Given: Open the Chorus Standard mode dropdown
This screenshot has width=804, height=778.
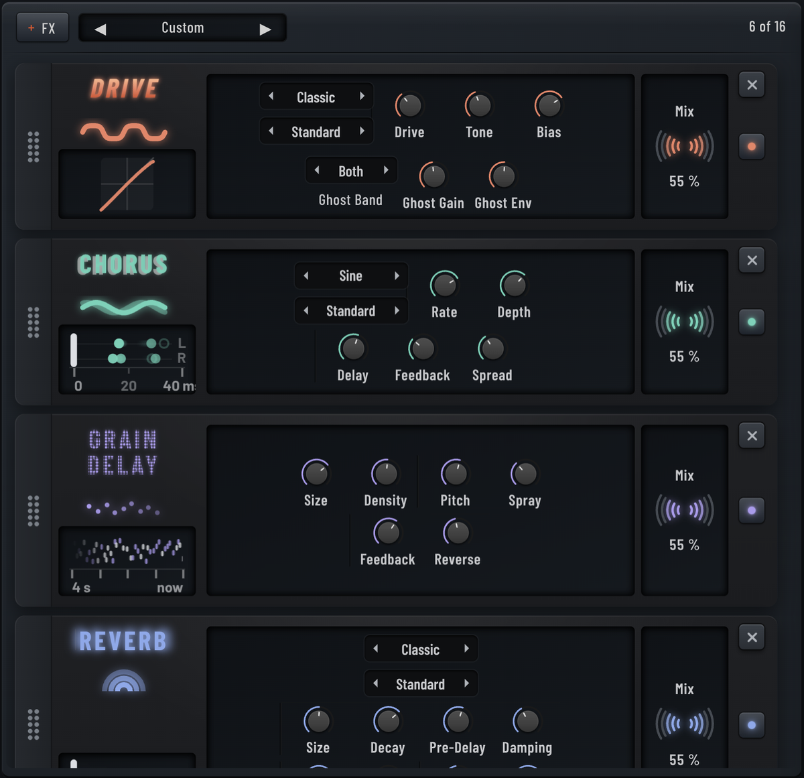Looking at the screenshot, I should coord(351,310).
